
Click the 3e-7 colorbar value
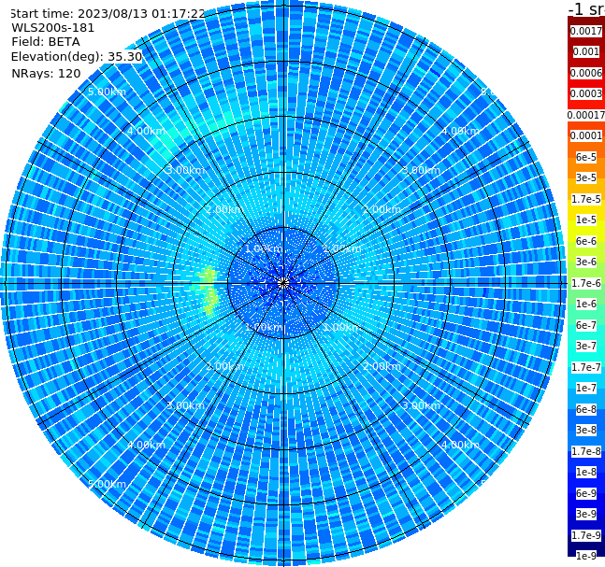pyautogui.click(x=586, y=346)
